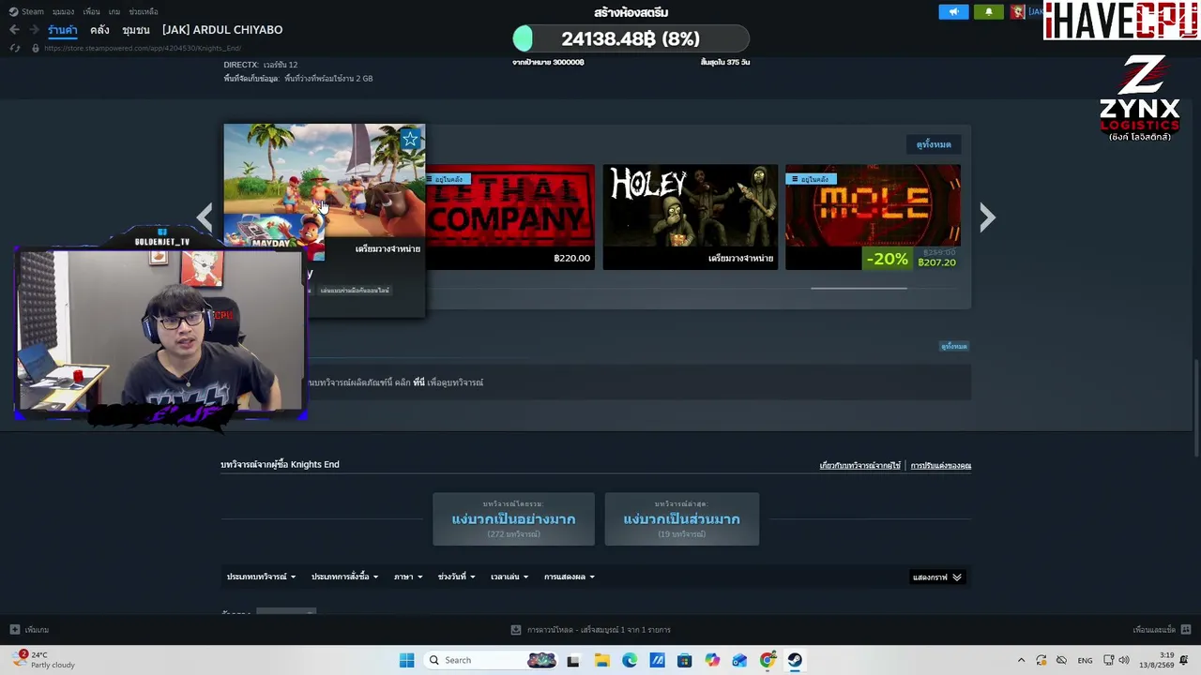Open Google Chrome from the taskbar
This screenshot has width=1201, height=675.
(768, 660)
